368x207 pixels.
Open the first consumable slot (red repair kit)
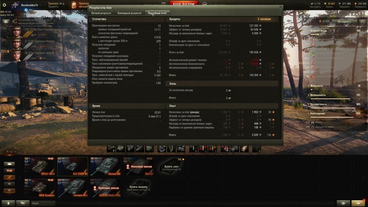pyautogui.click(x=225, y=148)
